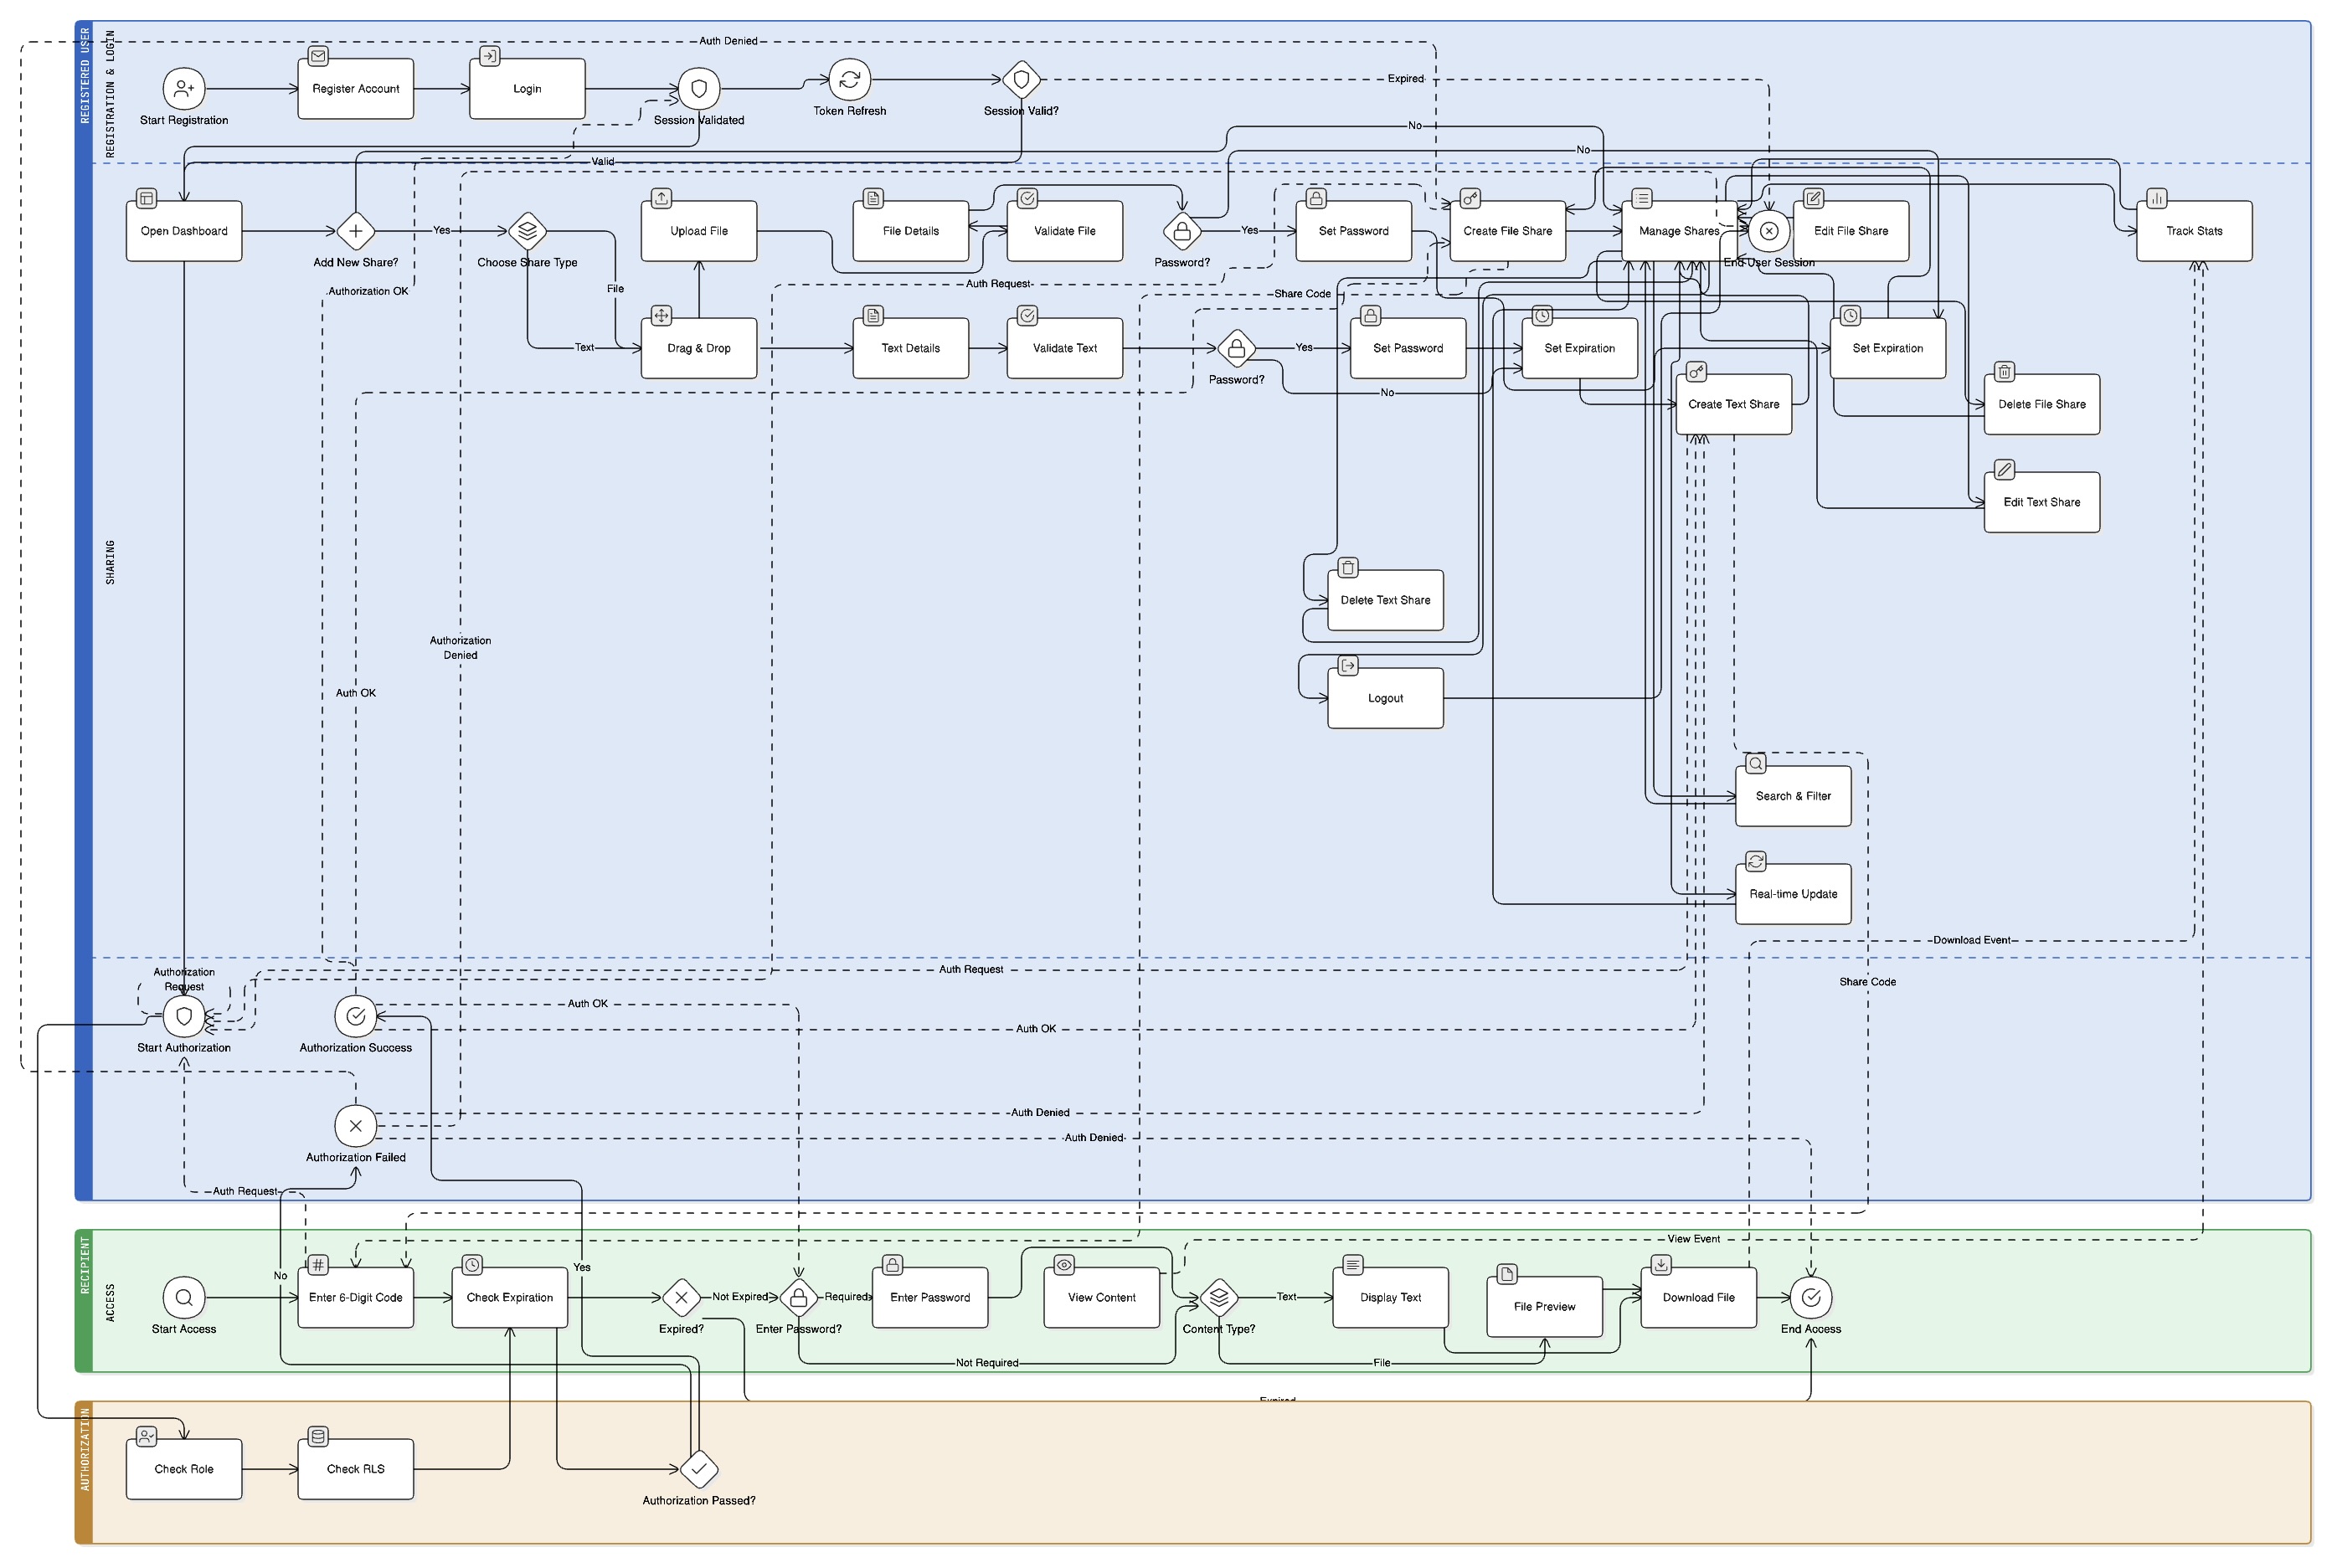Image resolution: width=2332 pixels, height=1568 pixels.
Task: Click the Authorization Success checkmark circle
Action: [355, 1017]
